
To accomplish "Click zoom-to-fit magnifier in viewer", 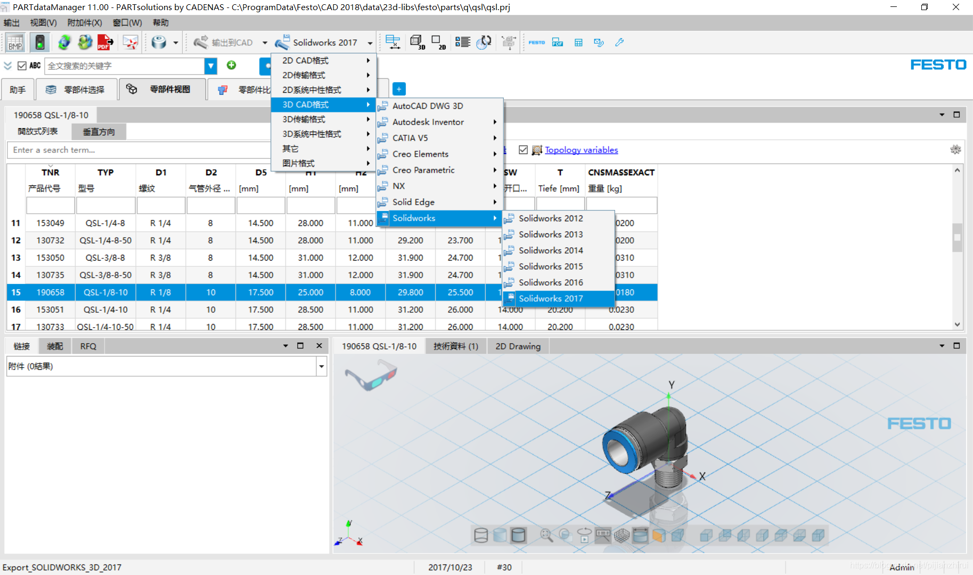I will tap(546, 535).
